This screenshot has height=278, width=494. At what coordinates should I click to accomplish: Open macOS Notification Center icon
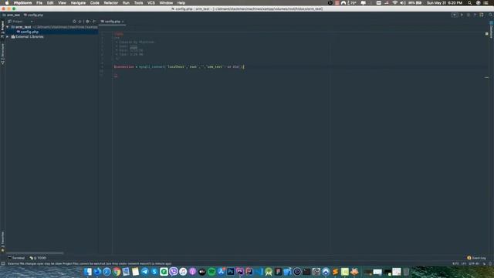(x=486, y=3)
